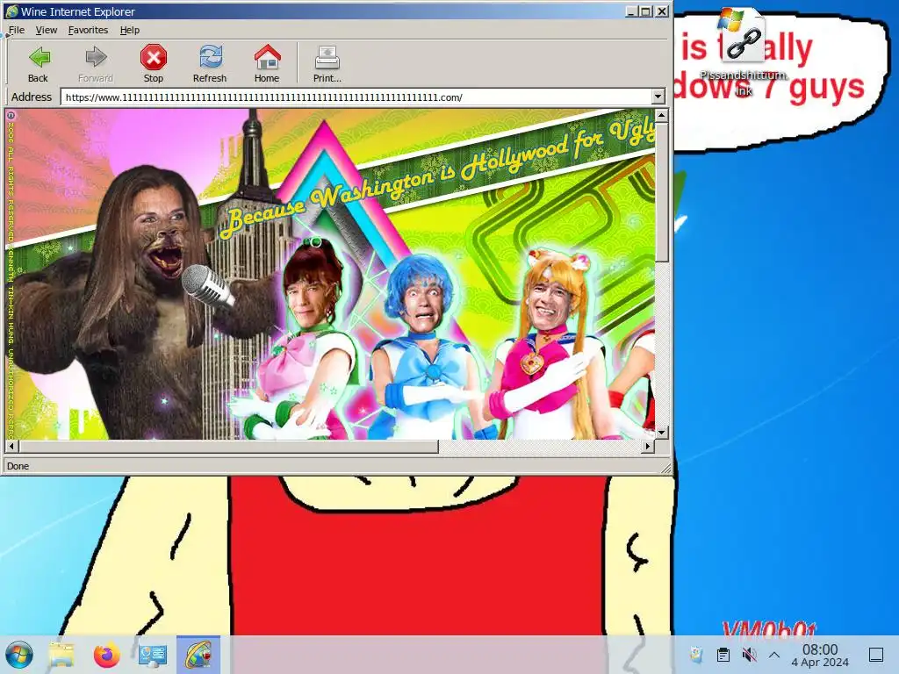Screen dimensions: 899x674
Task: Open the file manager from the taskbar
Action: click(x=61, y=655)
